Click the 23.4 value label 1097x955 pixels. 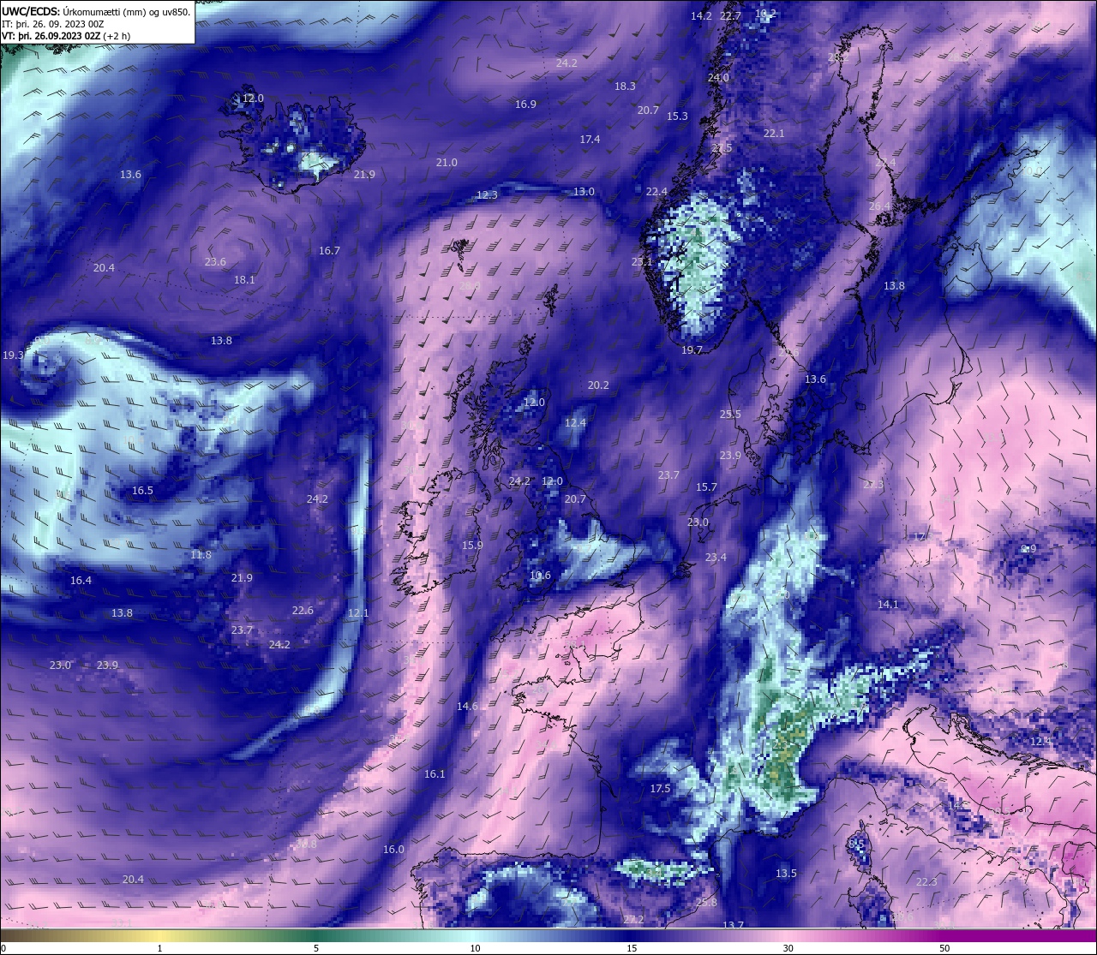click(x=716, y=558)
